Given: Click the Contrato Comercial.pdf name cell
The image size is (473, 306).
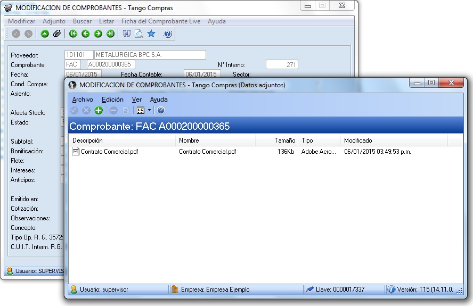Looking at the screenshot, I should [x=208, y=152].
